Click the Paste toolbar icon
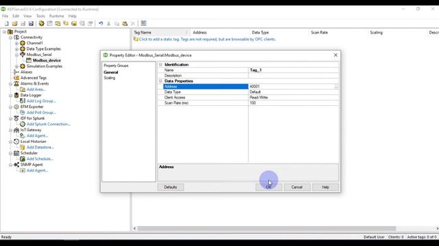The width and height of the screenshot is (439, 246). pyautogui.click(x=125, y=23)
